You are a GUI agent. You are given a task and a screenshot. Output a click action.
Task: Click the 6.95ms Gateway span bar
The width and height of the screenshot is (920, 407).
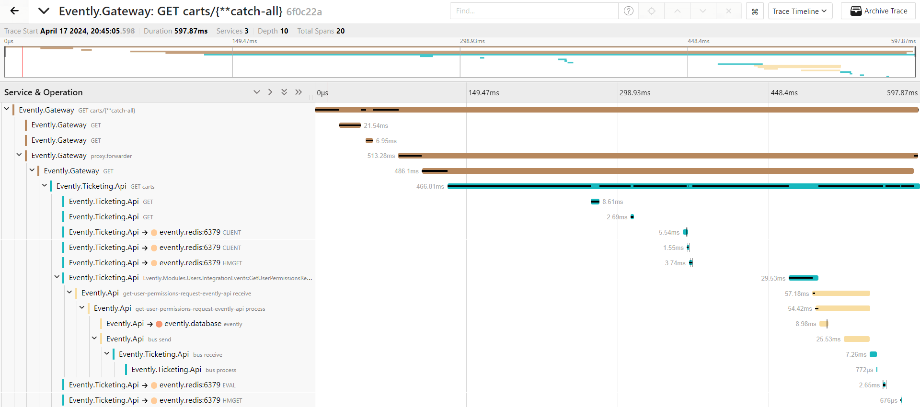coord(369,141)
